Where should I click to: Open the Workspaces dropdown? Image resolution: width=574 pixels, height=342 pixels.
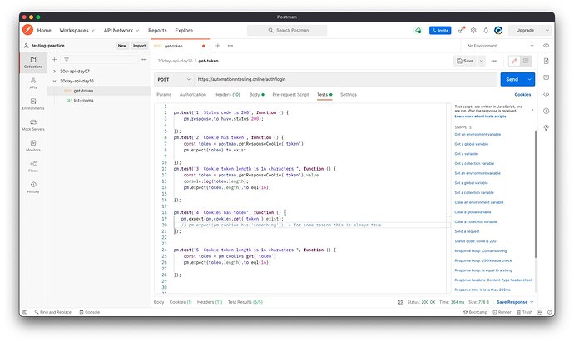click(77, 31)
